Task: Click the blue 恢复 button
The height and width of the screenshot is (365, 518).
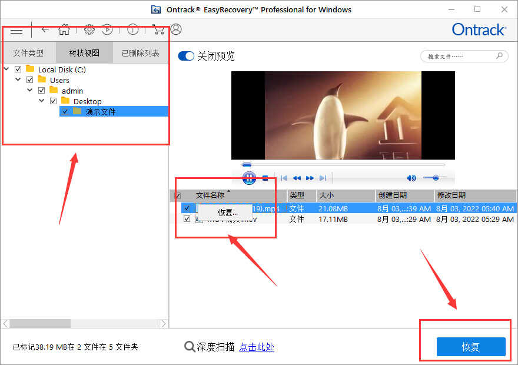Action: point(471,347)
